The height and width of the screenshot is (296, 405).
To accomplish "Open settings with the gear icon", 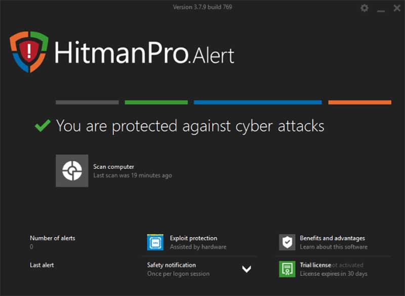I will (364, 8).
